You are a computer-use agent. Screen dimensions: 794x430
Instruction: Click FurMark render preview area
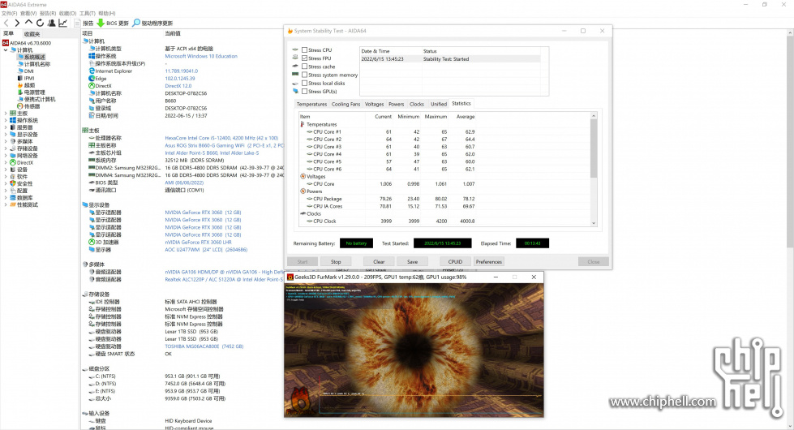pos(414,350)
